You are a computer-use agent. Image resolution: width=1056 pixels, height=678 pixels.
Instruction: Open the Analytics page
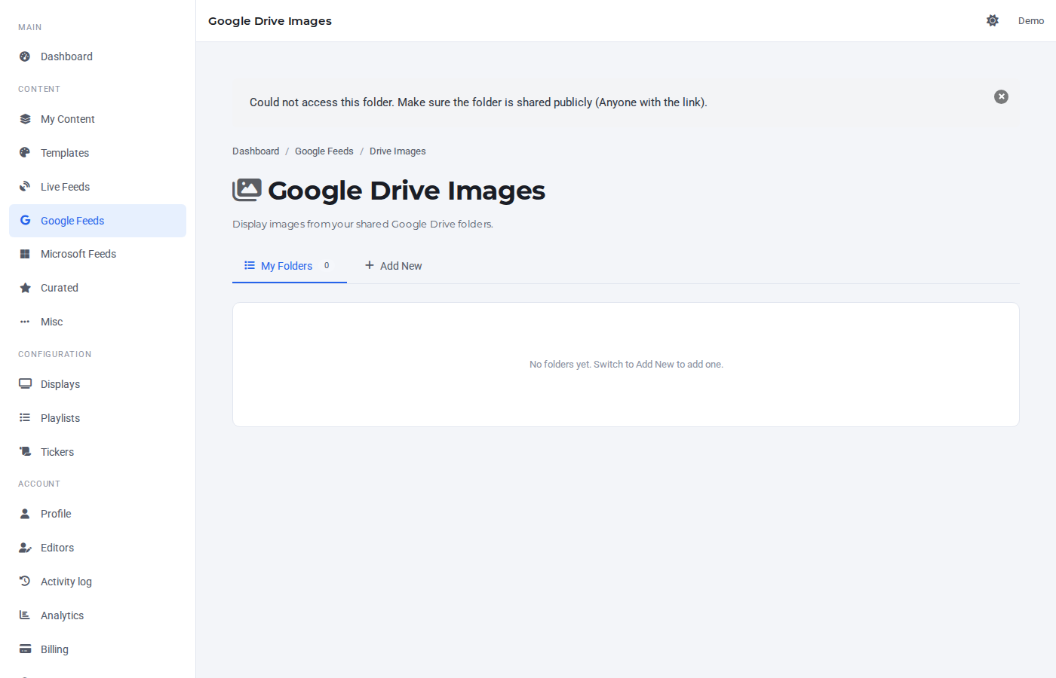pyautogui.click(x=97, y=615)
